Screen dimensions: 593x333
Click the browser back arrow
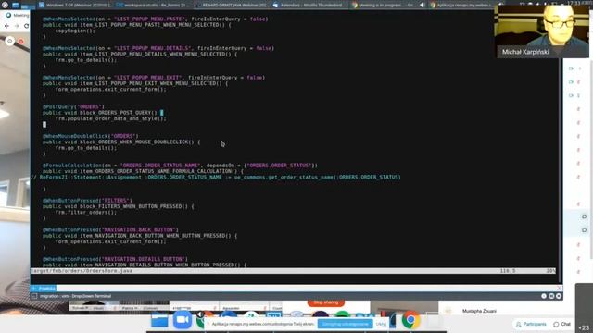6,26
